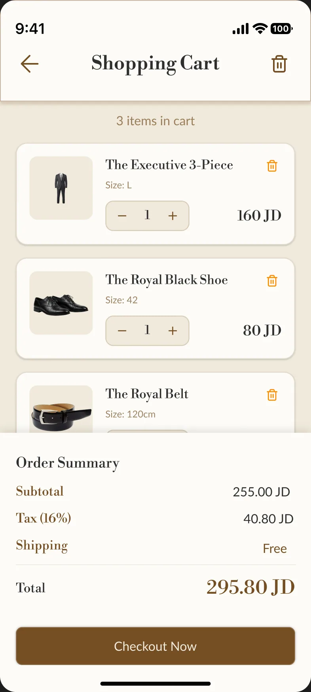This screenshot has height=692, width=311.
Task: Select The Executive 3-Piece title
Action: 169,165
